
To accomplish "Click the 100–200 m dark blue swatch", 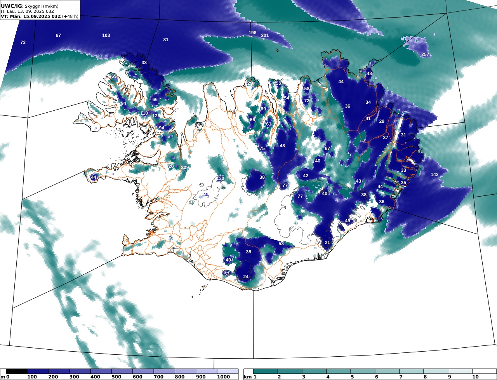I will click(x=38, y=371).
